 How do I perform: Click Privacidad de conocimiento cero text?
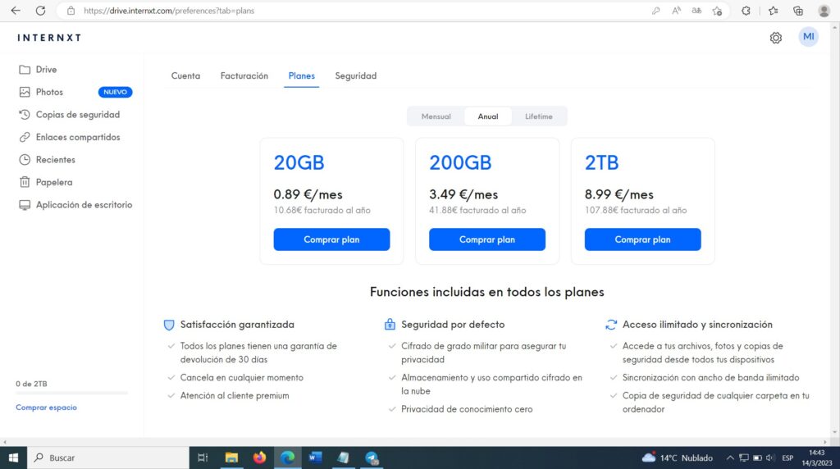[467, 409]
